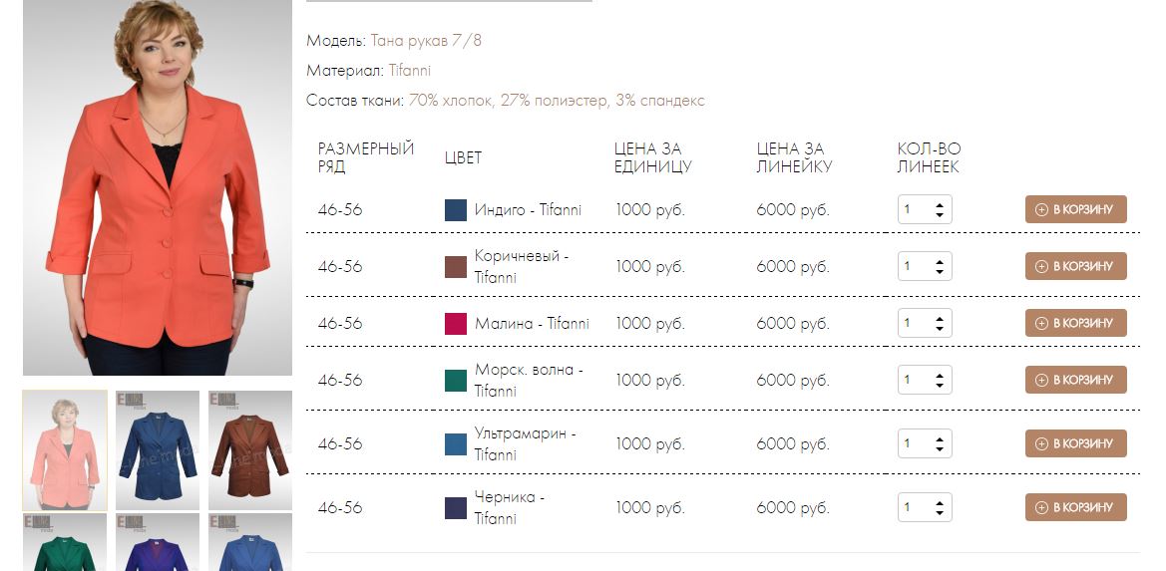Add Индиго - Tifanni to cart
The width and height of the screenshot is (1166, 571).
pos(1075,209)
